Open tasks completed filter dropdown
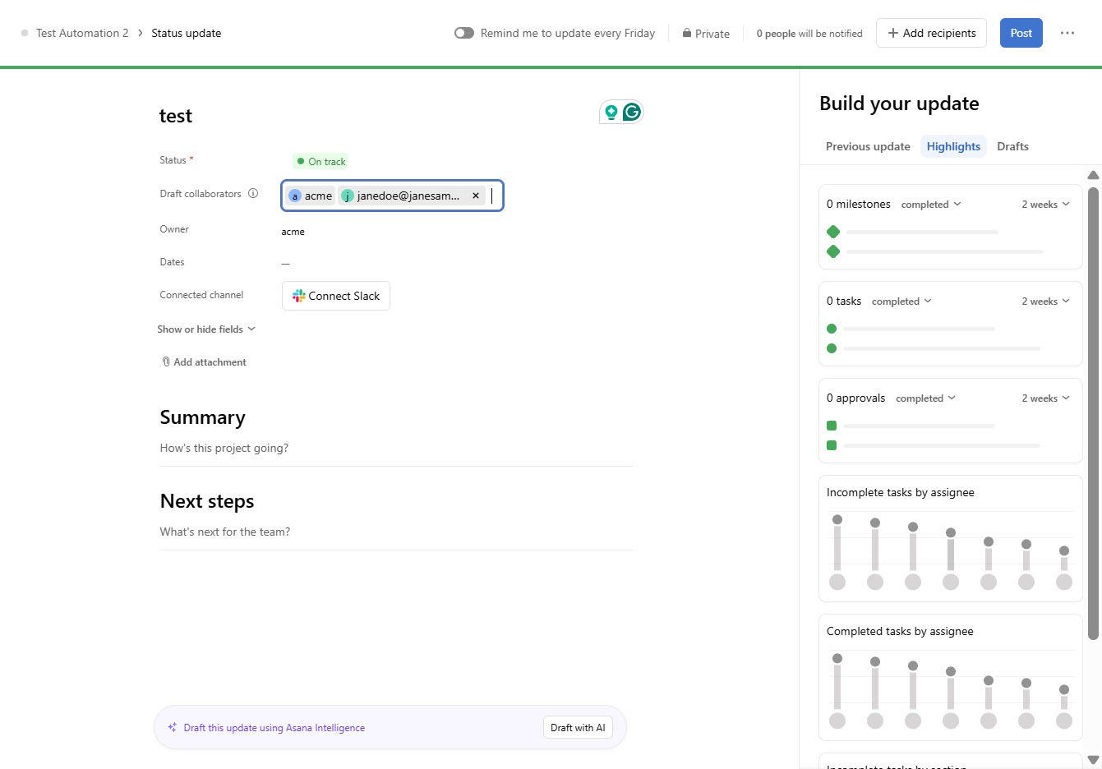The image size is (1102, 769). pos(901,302)
